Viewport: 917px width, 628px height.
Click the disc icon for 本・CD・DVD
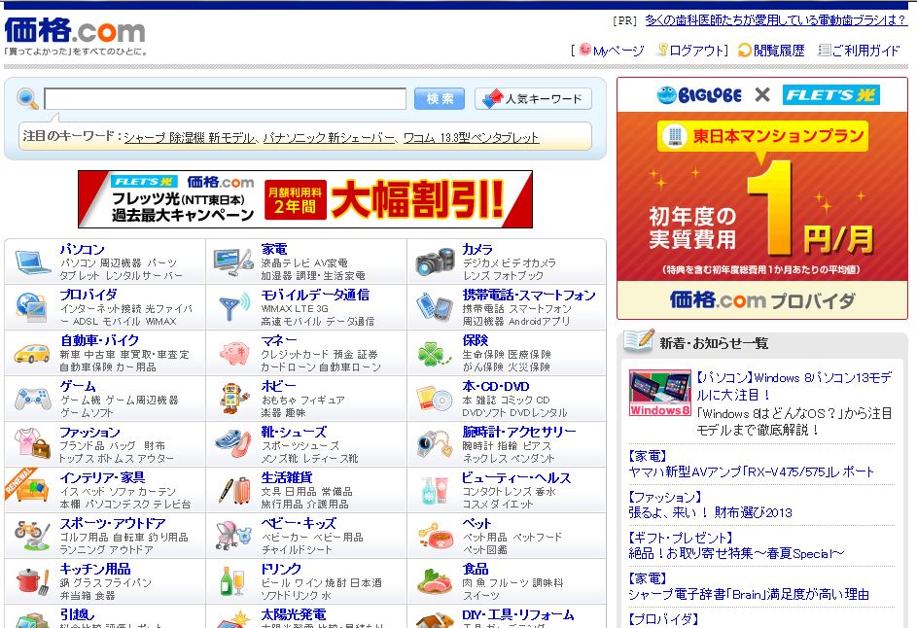coord(435,399)
